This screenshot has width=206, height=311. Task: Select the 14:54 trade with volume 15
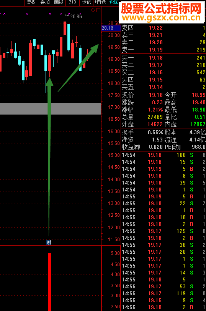(163, 162)
